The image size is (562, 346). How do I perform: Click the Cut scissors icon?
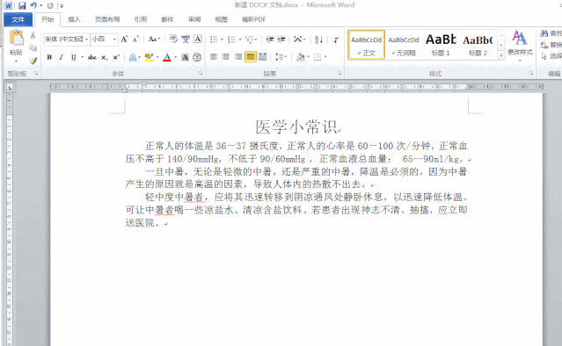click(x=33, y=35)
